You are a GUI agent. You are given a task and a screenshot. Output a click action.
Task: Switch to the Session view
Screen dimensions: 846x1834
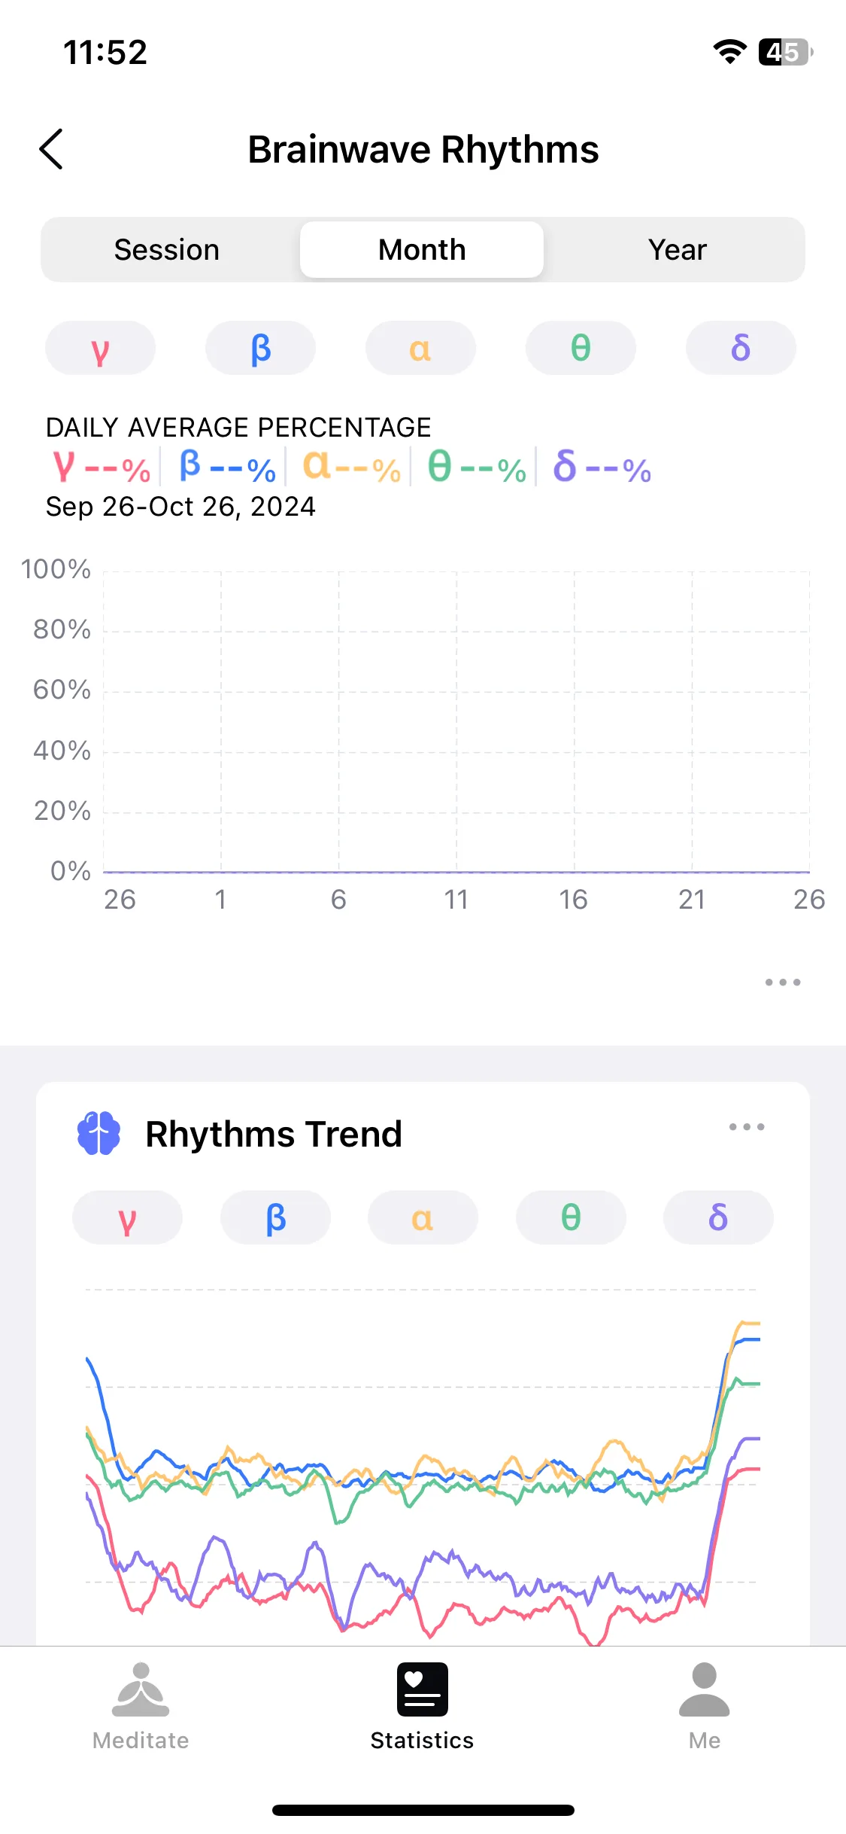[167, 250]
